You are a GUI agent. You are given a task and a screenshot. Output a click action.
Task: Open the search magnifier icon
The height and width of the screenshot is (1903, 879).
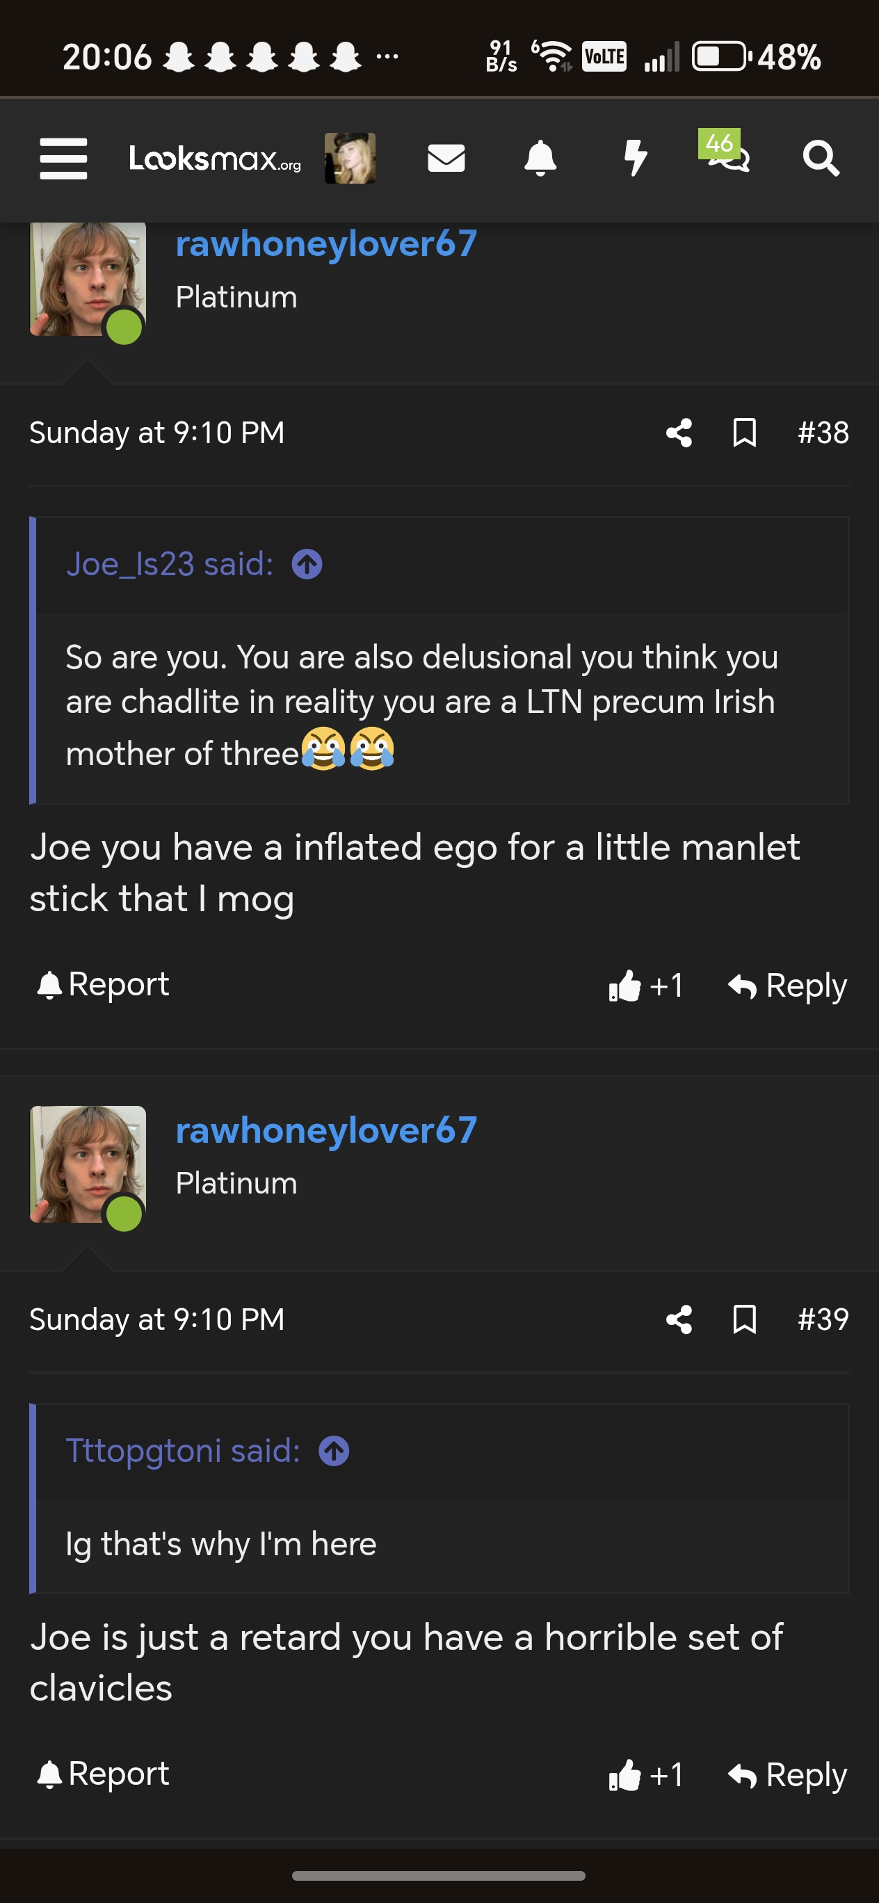click(x=821, y=158)
